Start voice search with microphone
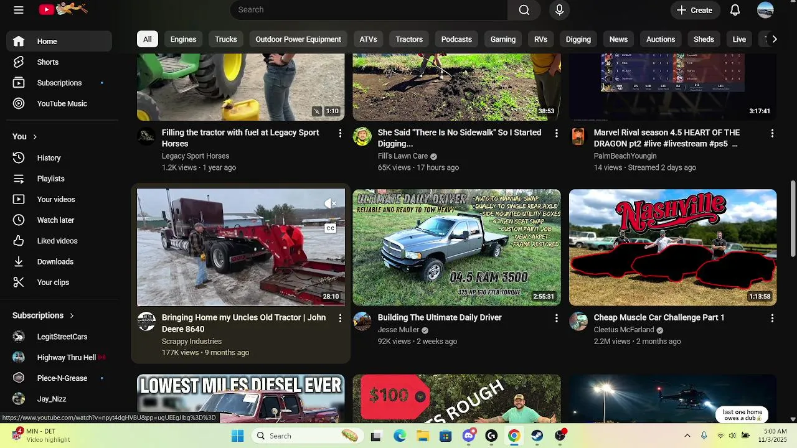 [559, 10]
